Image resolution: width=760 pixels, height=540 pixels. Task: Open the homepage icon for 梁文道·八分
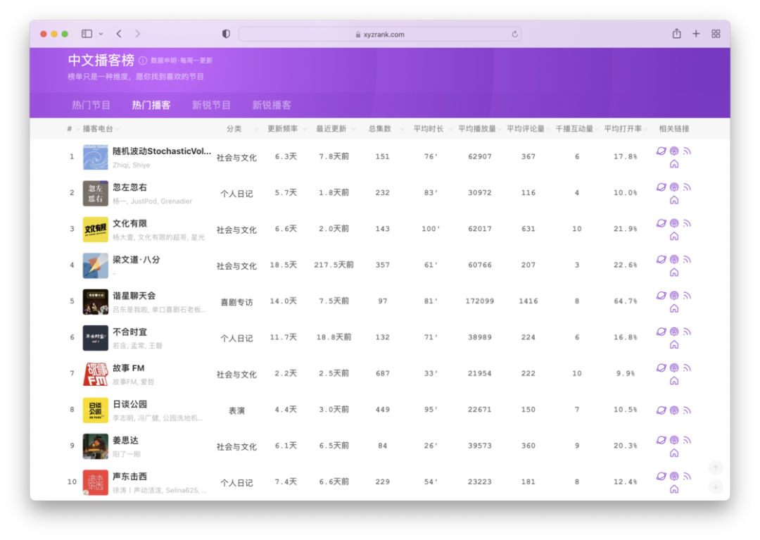click(674, 272)
